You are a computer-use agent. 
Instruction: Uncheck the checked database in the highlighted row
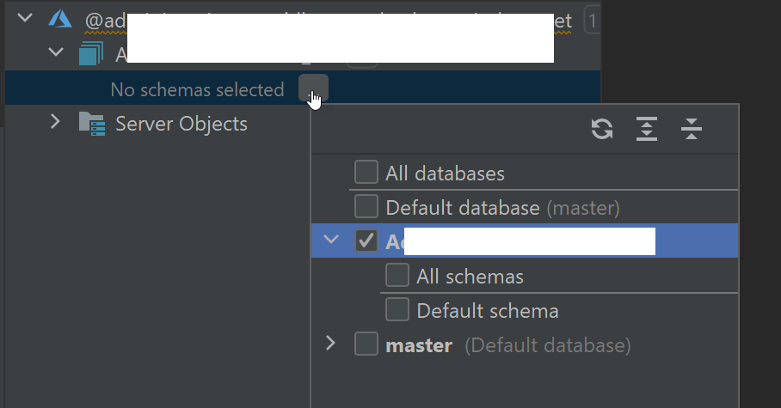click(366, 241)
